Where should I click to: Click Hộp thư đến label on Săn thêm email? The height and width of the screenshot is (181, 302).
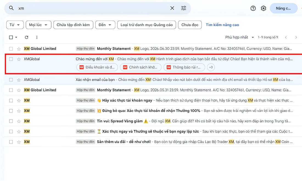(x=85, y=142)
